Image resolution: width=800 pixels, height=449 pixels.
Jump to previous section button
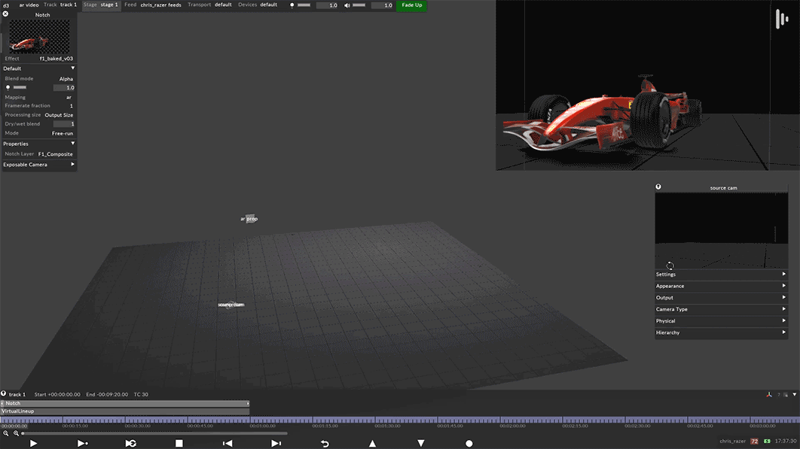[227, 444]
